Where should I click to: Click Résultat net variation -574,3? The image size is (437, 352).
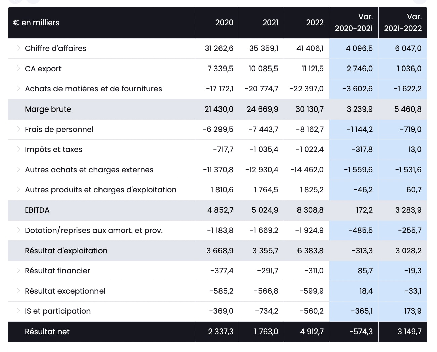(361, 332)
